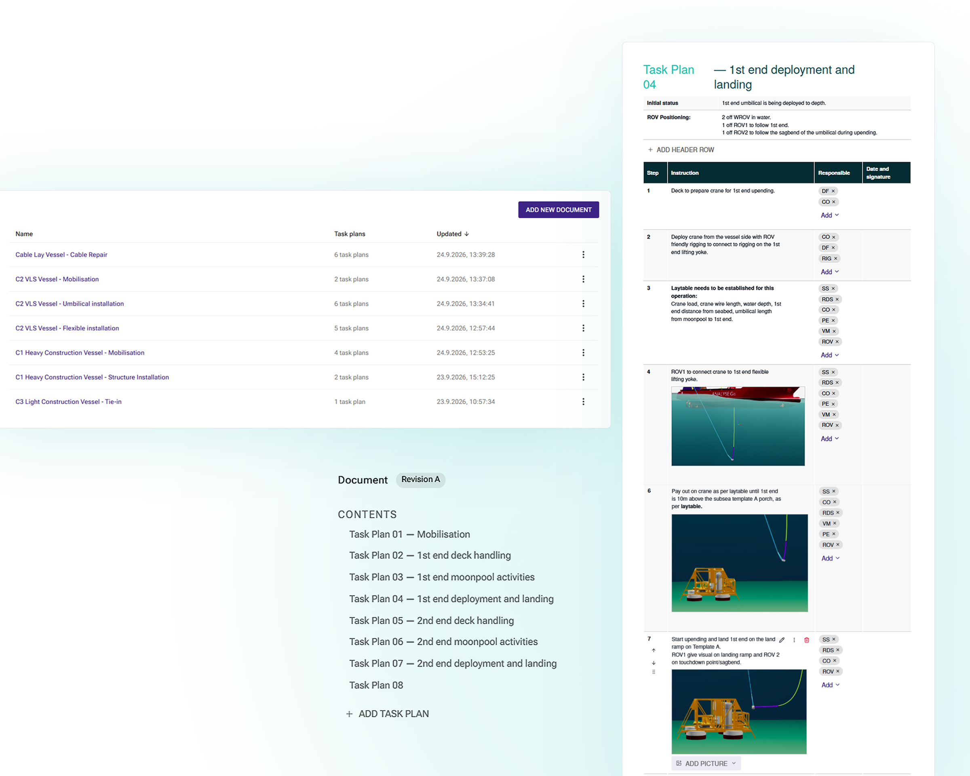Click ADD NEW DOCUMENT button

coord(558,210)
